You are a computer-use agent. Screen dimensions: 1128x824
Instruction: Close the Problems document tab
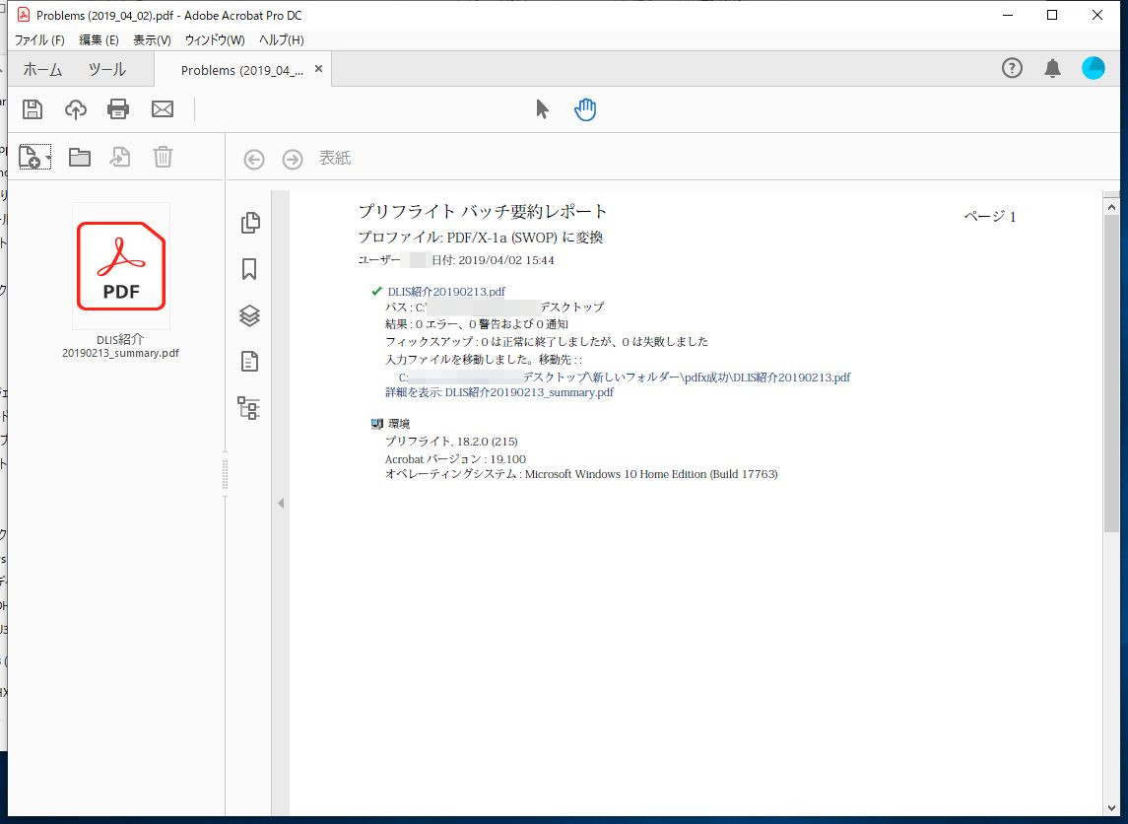pos(318,70)
